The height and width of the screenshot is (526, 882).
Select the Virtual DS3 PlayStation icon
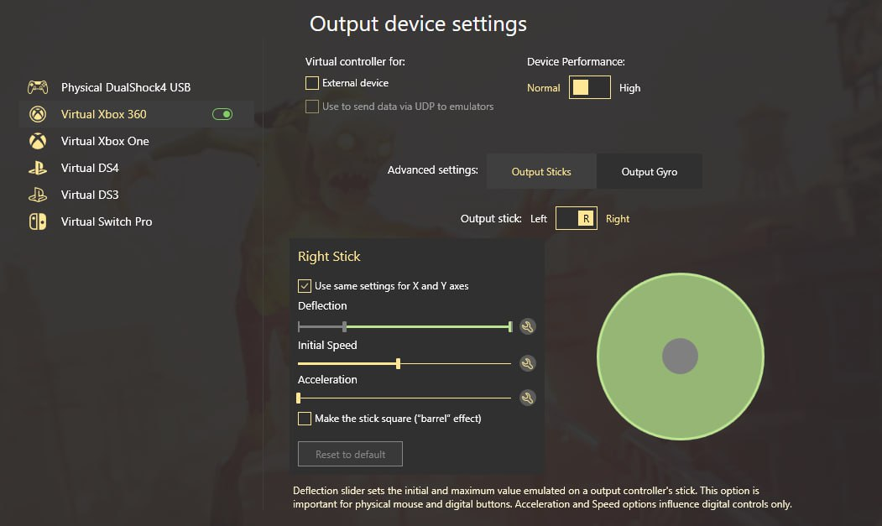click(x=38, y=194)
